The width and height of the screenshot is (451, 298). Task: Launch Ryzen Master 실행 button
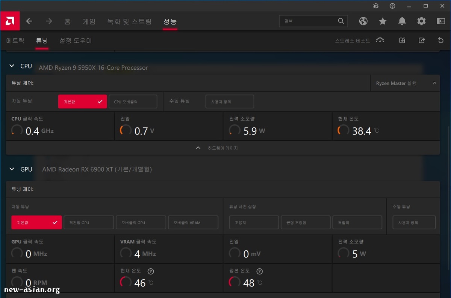pyautogui.click(x=405, y=83)
